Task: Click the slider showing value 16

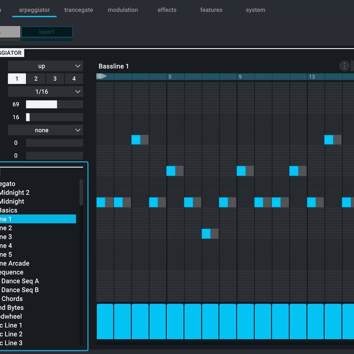Action: 54,117
